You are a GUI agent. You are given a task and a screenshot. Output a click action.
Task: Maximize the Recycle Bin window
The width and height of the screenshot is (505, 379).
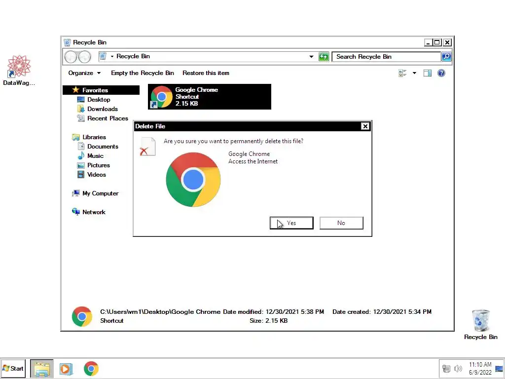tap(437, 42)
